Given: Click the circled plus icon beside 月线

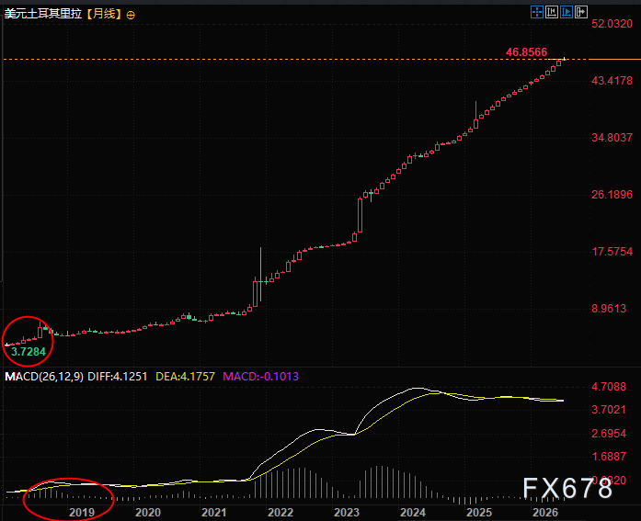Looking at the screenshot, I should click(131, 16).
